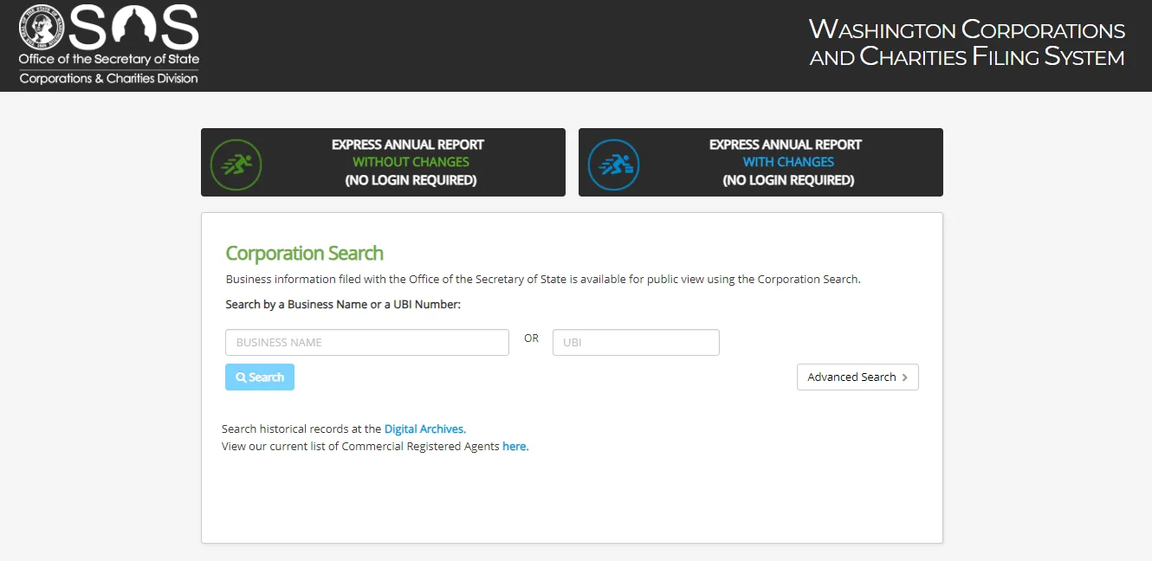This screenshot has width=1152, height=561.
Task: Open Advanced Search
Action: 858,377
